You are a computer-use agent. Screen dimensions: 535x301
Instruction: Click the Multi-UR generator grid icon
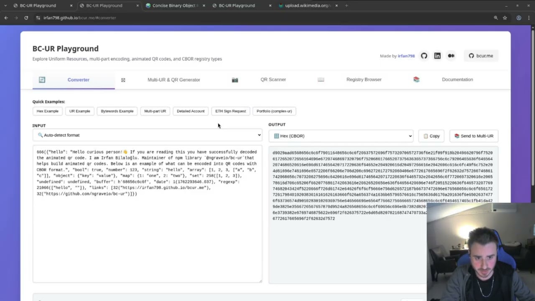123,80
